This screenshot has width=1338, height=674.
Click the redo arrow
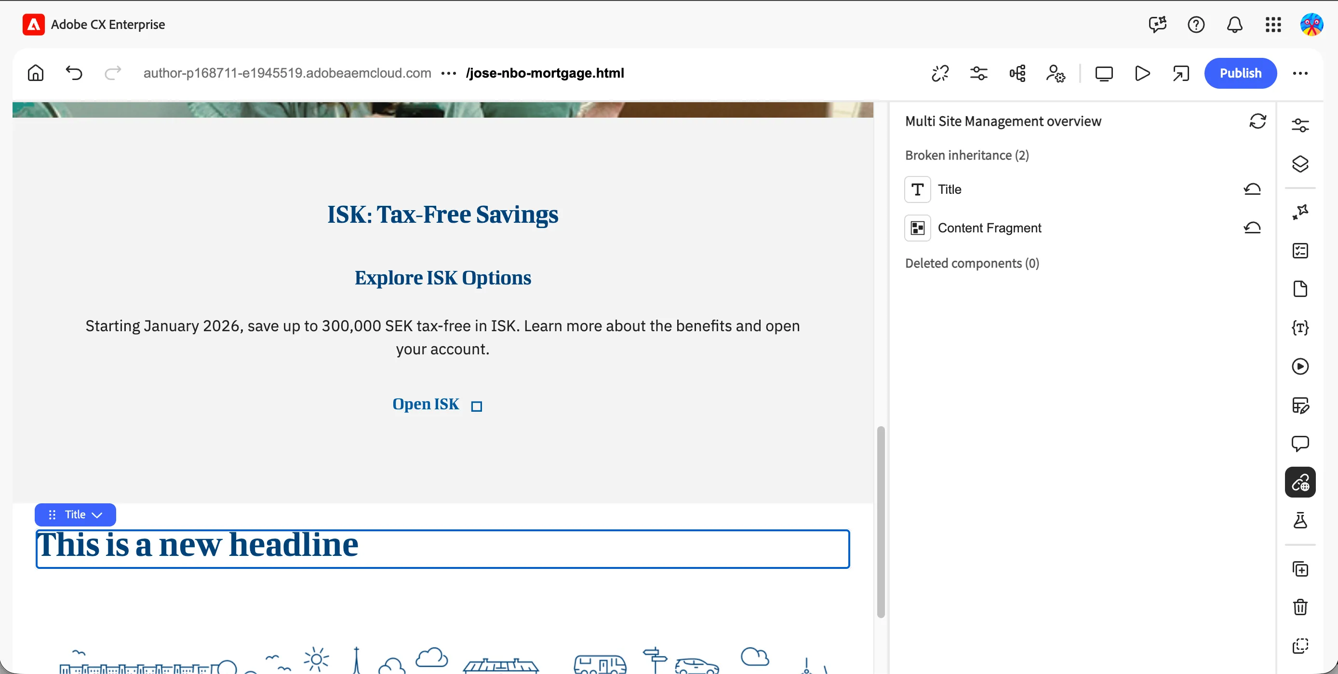[113, 73]
